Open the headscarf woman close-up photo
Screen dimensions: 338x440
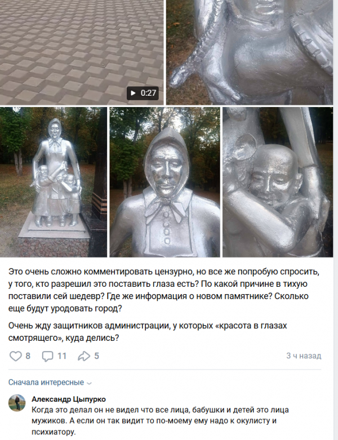pyautogui.click(x=164, y=182)
